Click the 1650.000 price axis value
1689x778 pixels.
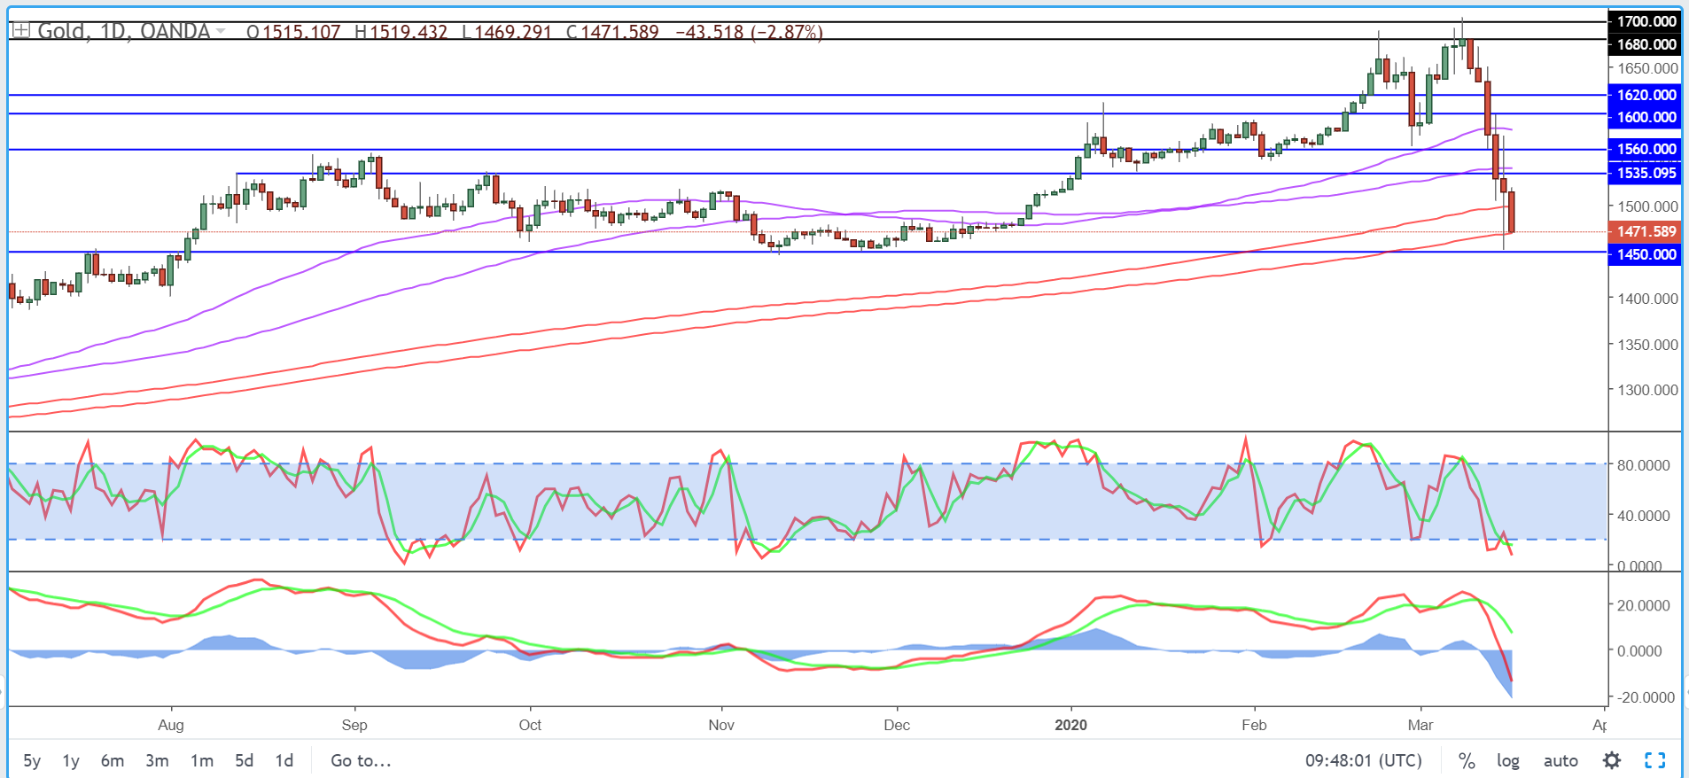click(1647, 68)
